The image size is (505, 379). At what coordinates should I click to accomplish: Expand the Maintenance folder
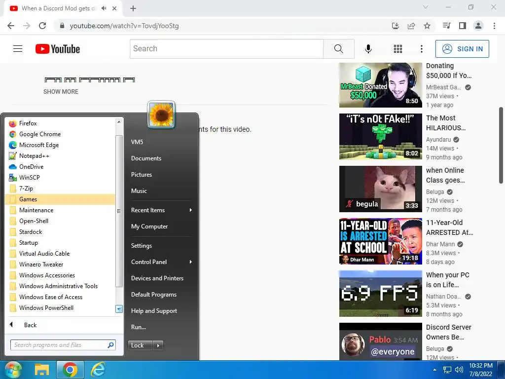click(x=60, y=210)
